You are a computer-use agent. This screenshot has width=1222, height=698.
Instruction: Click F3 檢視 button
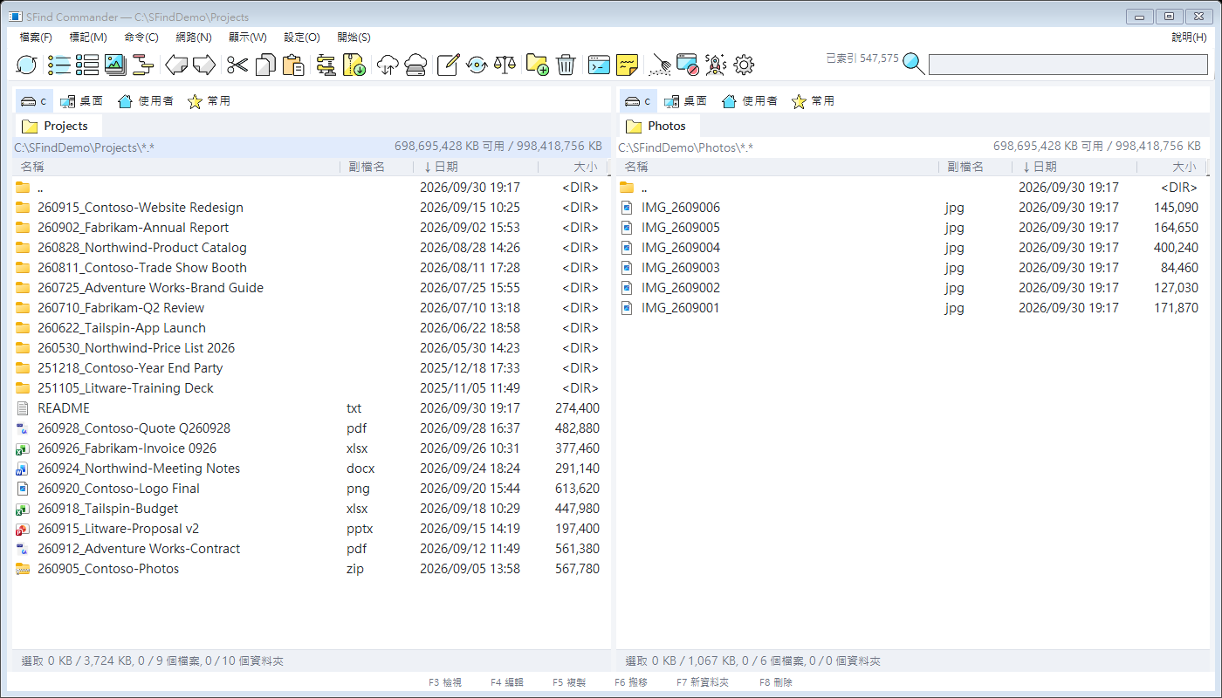pos(445,682)
